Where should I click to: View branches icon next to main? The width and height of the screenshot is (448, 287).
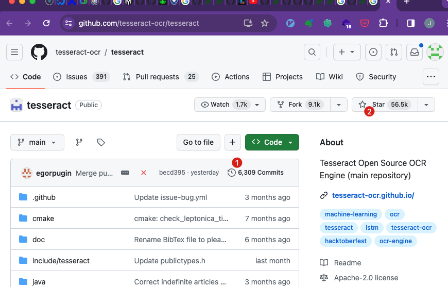coord(79,142)
